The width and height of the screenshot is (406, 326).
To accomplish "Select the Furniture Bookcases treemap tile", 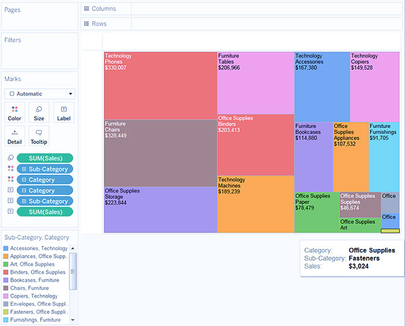I will pos(314,157).
